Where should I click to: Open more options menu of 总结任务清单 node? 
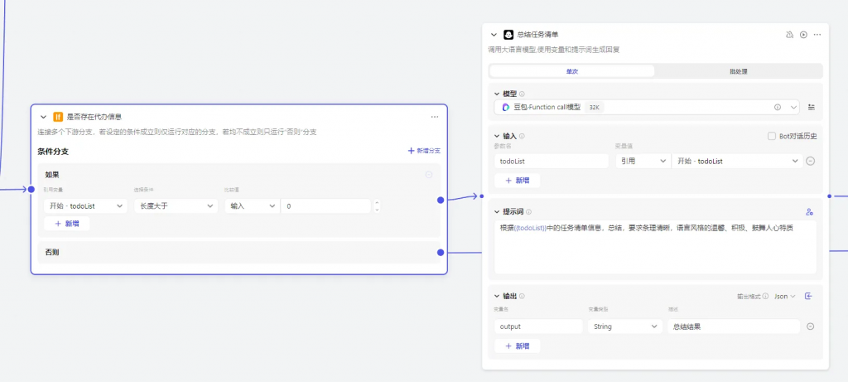pos(817,35)
